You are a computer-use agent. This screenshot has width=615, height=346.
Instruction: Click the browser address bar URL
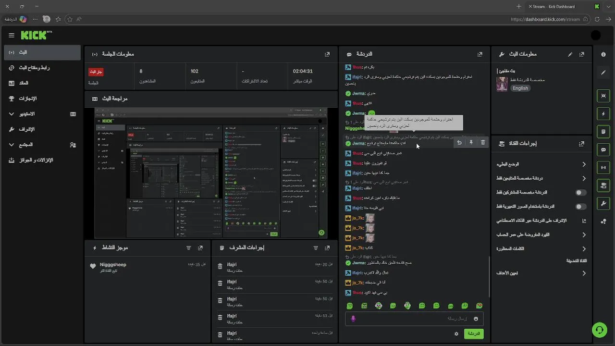click(x=545, y=19)
